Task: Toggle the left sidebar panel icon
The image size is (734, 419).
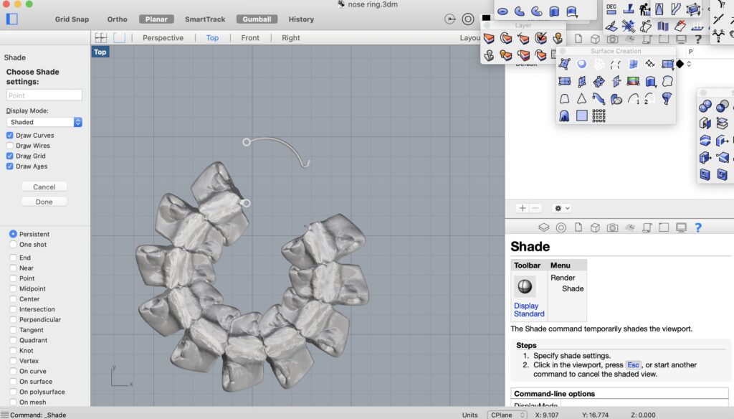Action: (11, 19)
